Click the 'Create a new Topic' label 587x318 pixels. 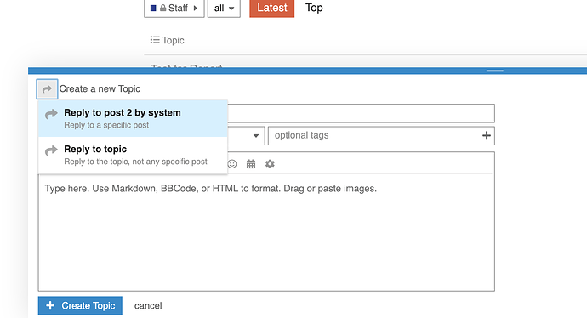[100, 88]
